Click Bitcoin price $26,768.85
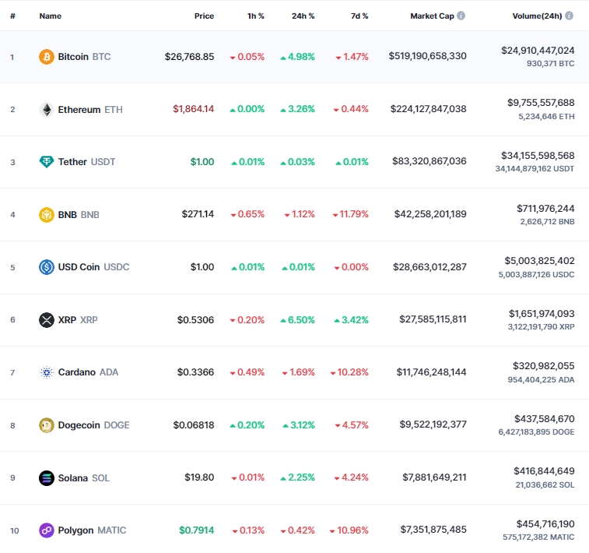This screenshot has width=589, height=553. tap(189, 57)
